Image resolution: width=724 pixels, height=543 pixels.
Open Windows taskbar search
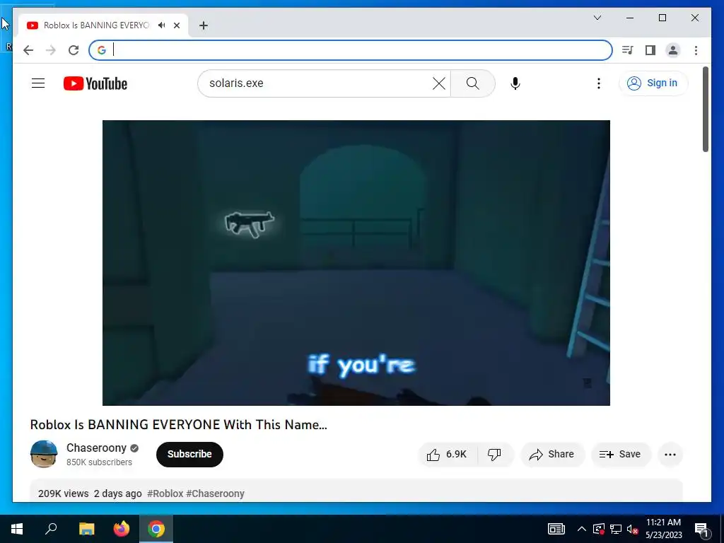pos(51,529)
